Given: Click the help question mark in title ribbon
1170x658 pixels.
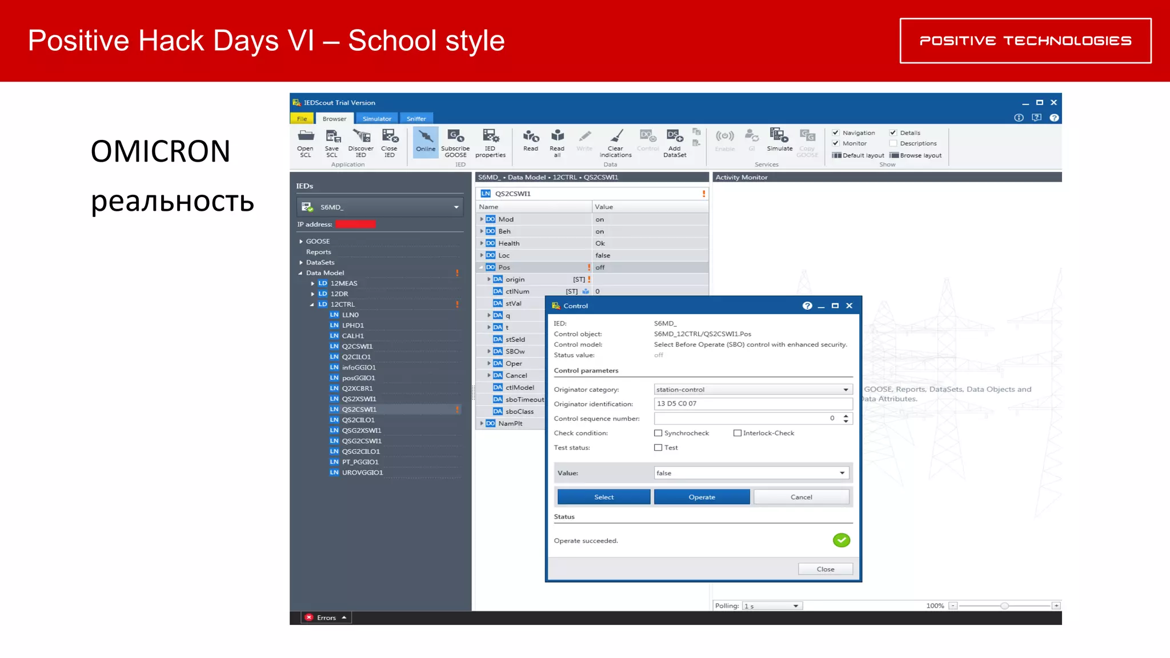Looking at the screenshot, I should (x=1054, y=118).
